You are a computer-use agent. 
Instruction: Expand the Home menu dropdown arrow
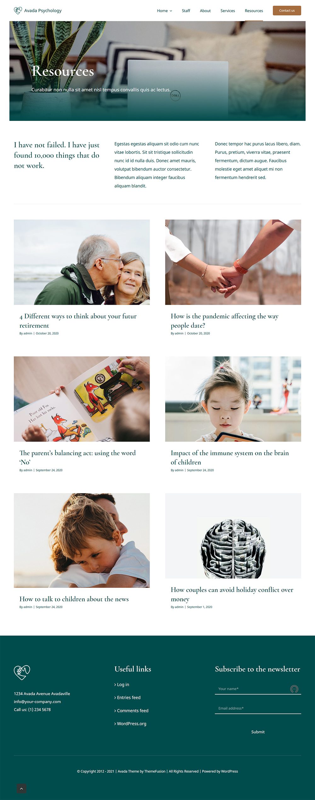[x=171, y=11]
